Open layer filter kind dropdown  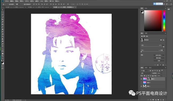[144, 71]
